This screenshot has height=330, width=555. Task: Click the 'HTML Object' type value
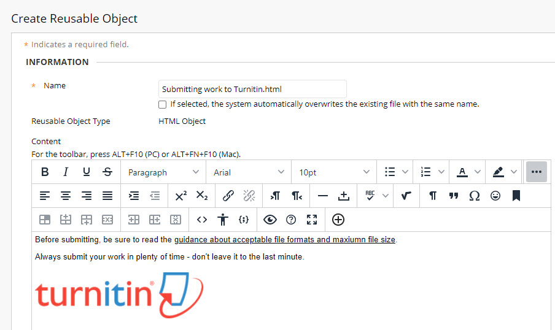(182, 121)
